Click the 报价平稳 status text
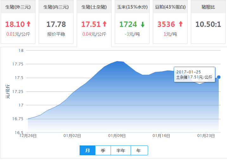The width and height of the screenshot is (227, 160). tap(56, 34)
